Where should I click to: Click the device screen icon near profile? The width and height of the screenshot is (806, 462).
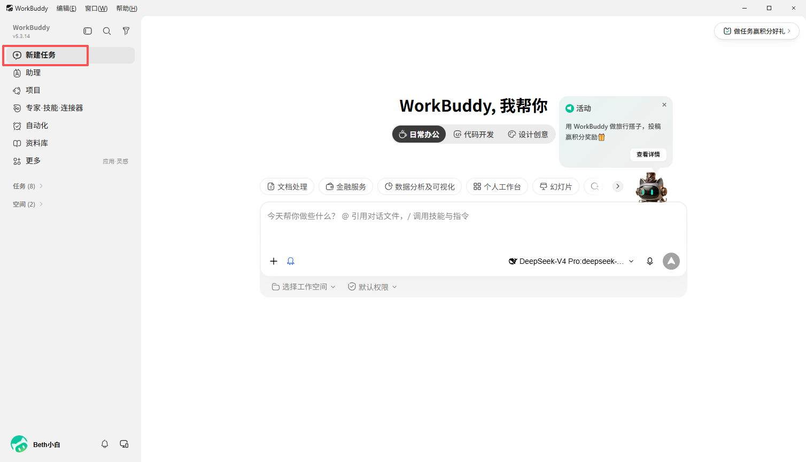[124, 444]
